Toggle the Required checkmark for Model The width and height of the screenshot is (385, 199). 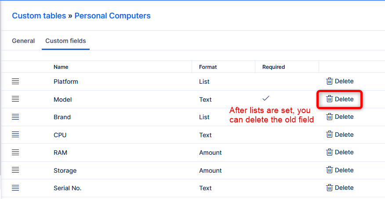click(x=265, y=99)
